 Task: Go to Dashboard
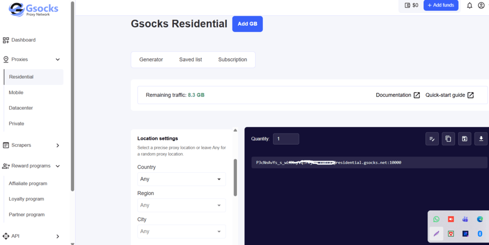coord(23,40)
